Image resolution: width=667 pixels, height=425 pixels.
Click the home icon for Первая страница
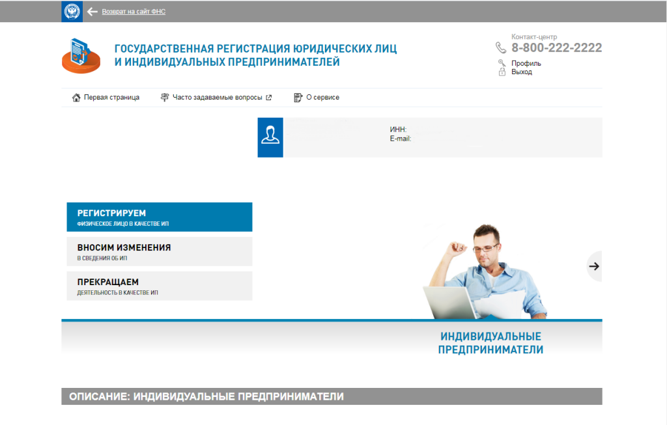coord(76,98)
